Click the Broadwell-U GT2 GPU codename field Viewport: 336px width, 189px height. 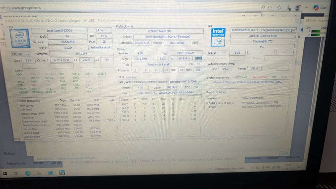pyautogui.click(x=262, y=41)
